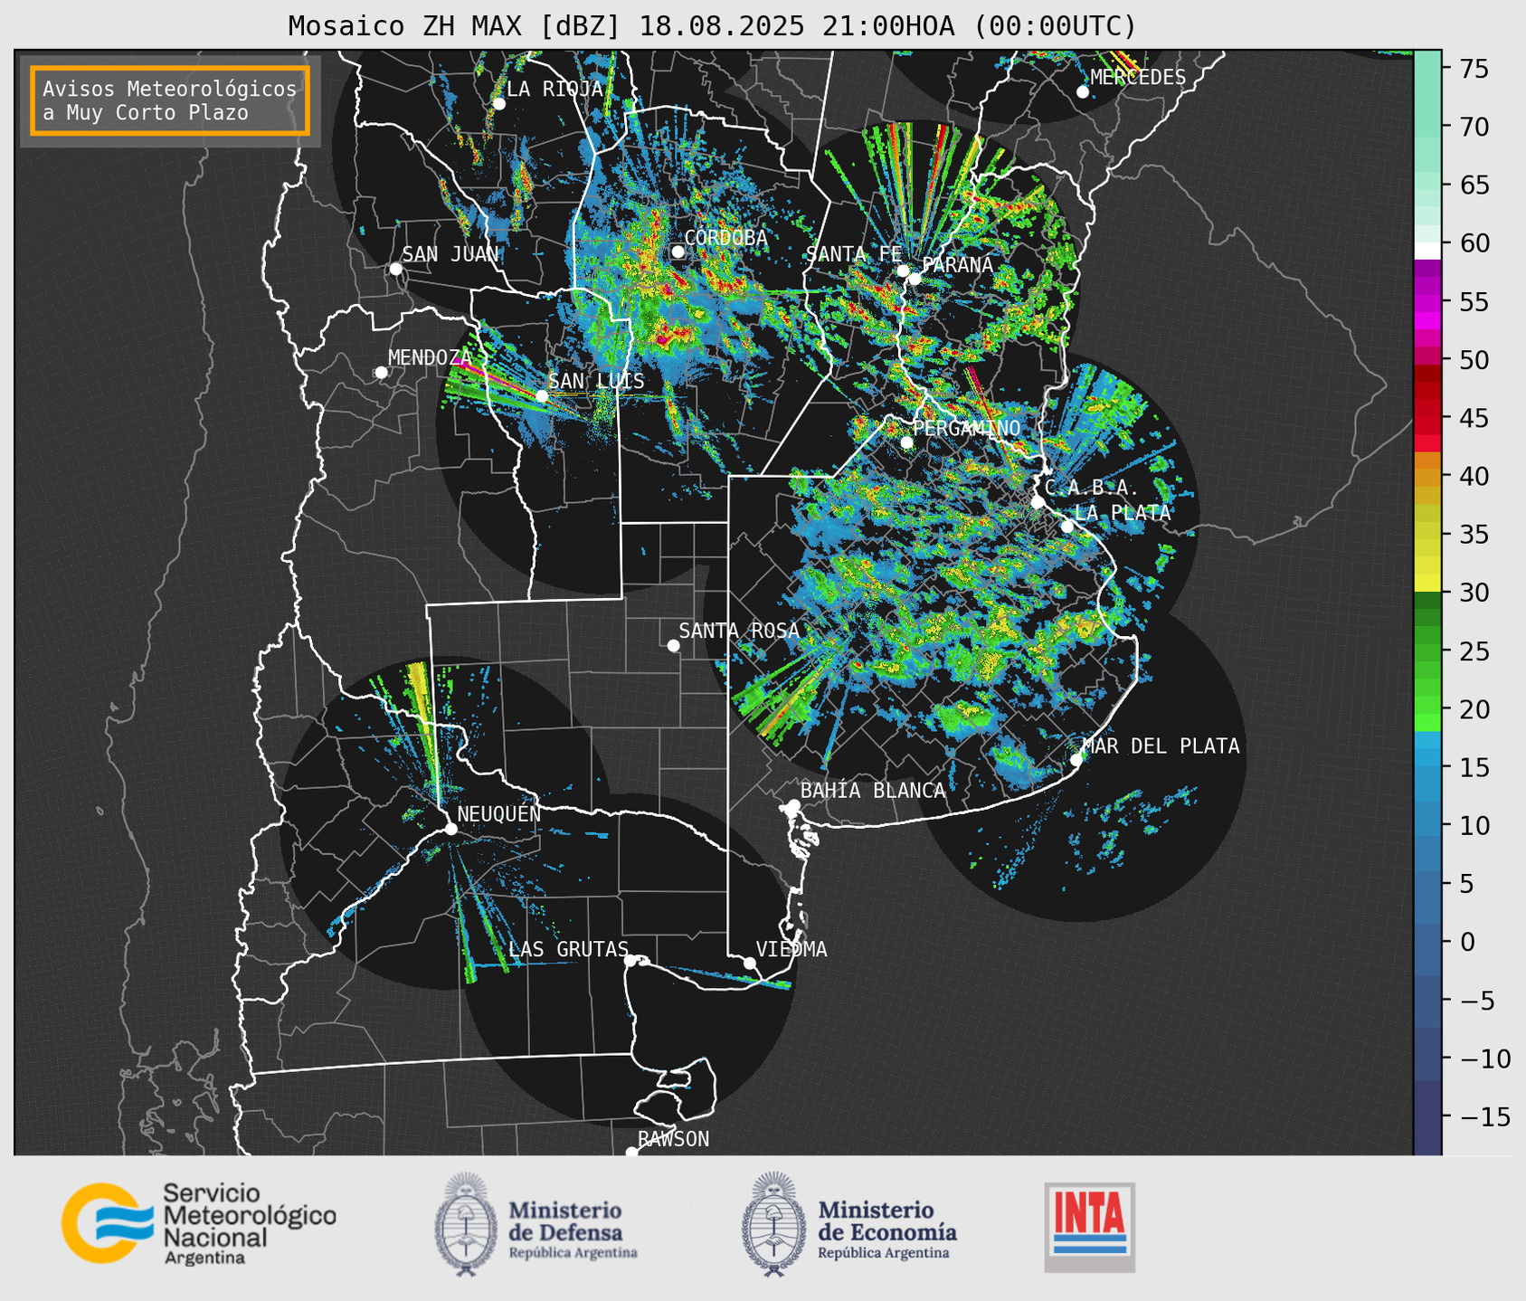Click the LA PLATA city marker dot
This screenshot has width=1526, height=1301.
pos(1067,527)
